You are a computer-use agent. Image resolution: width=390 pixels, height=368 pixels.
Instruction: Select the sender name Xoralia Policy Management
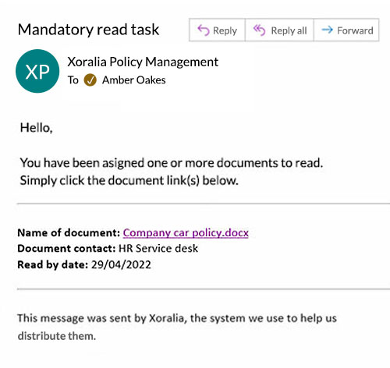[143, 62]
